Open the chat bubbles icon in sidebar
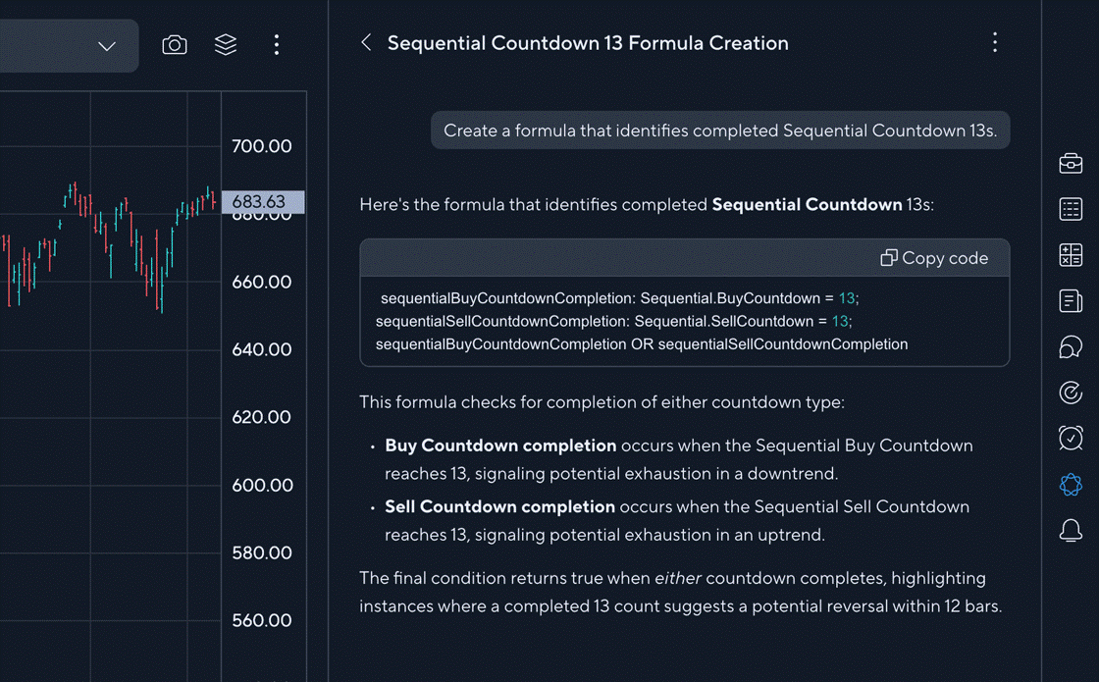The image size is (1099, 682). click(x=1071, y=346)
